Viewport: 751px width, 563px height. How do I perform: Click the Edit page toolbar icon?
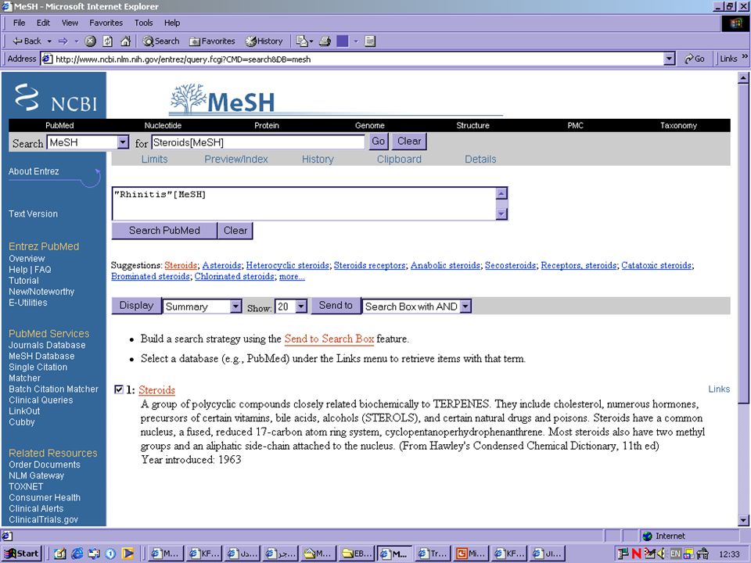coord(343,41)
